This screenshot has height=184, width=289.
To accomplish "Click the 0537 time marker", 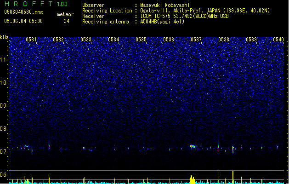I will point(196,40).
